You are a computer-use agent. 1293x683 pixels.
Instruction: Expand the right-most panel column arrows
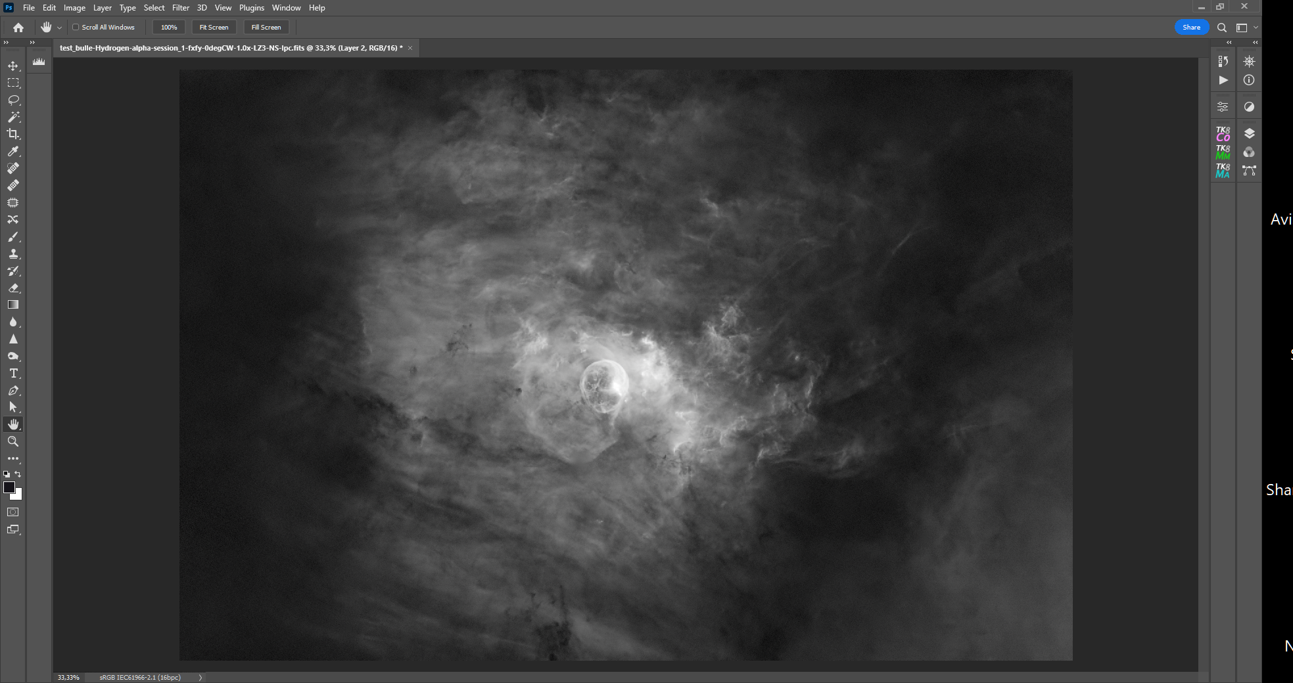tap(1255, 42)
